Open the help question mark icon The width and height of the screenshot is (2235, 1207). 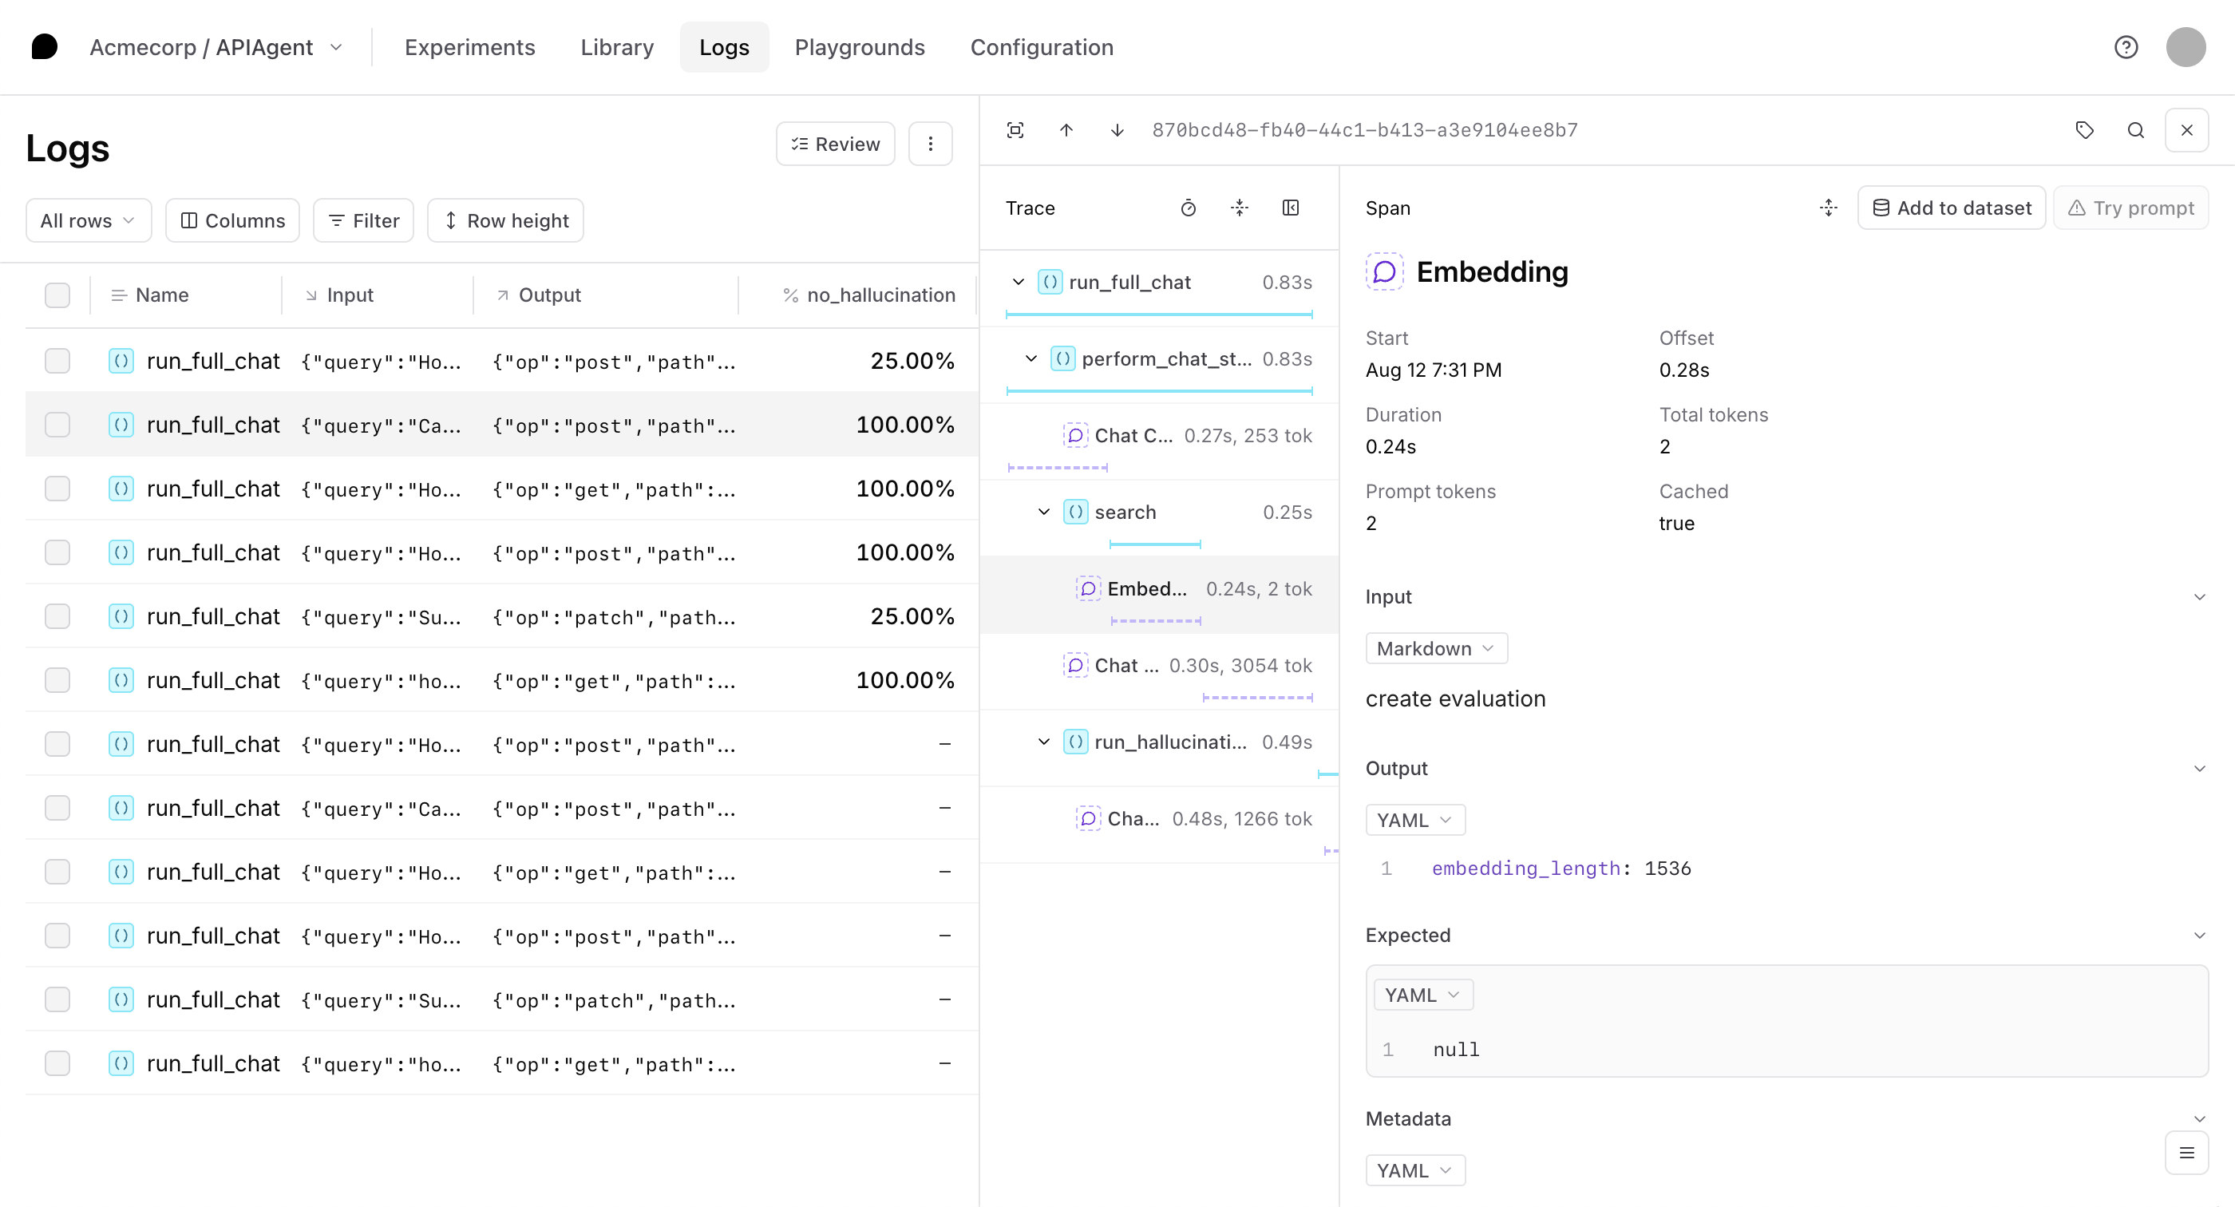coord(2126,47)
